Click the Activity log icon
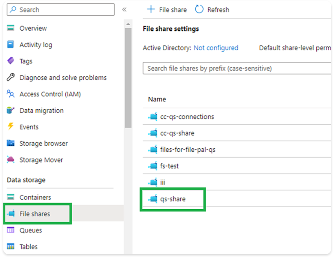Image resolution: width=334 pixels, height=258 pixels. 11,45
